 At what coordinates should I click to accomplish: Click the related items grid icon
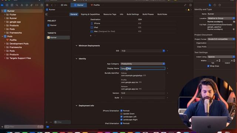point(47,5)
